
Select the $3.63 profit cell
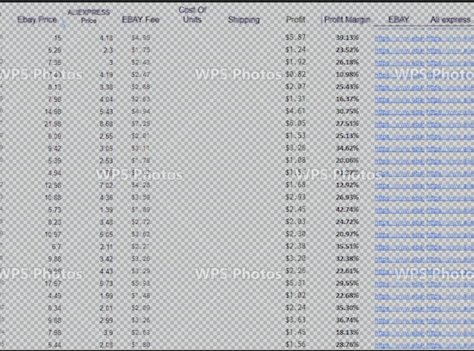coord(296,320)
